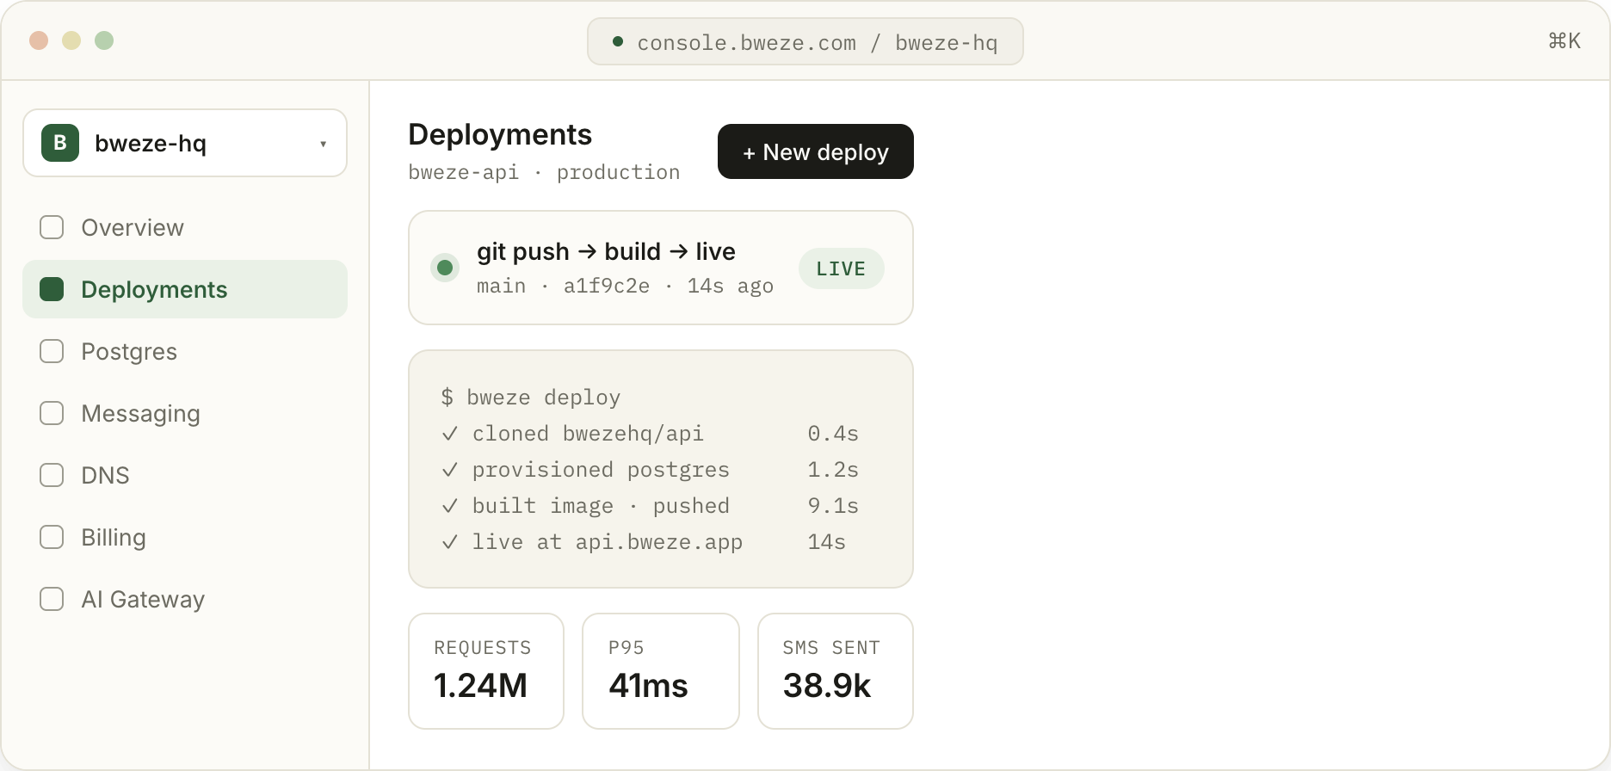Navigate to DNS
The width and height of the screenshot is (1611, 771).
pos(185,475)
